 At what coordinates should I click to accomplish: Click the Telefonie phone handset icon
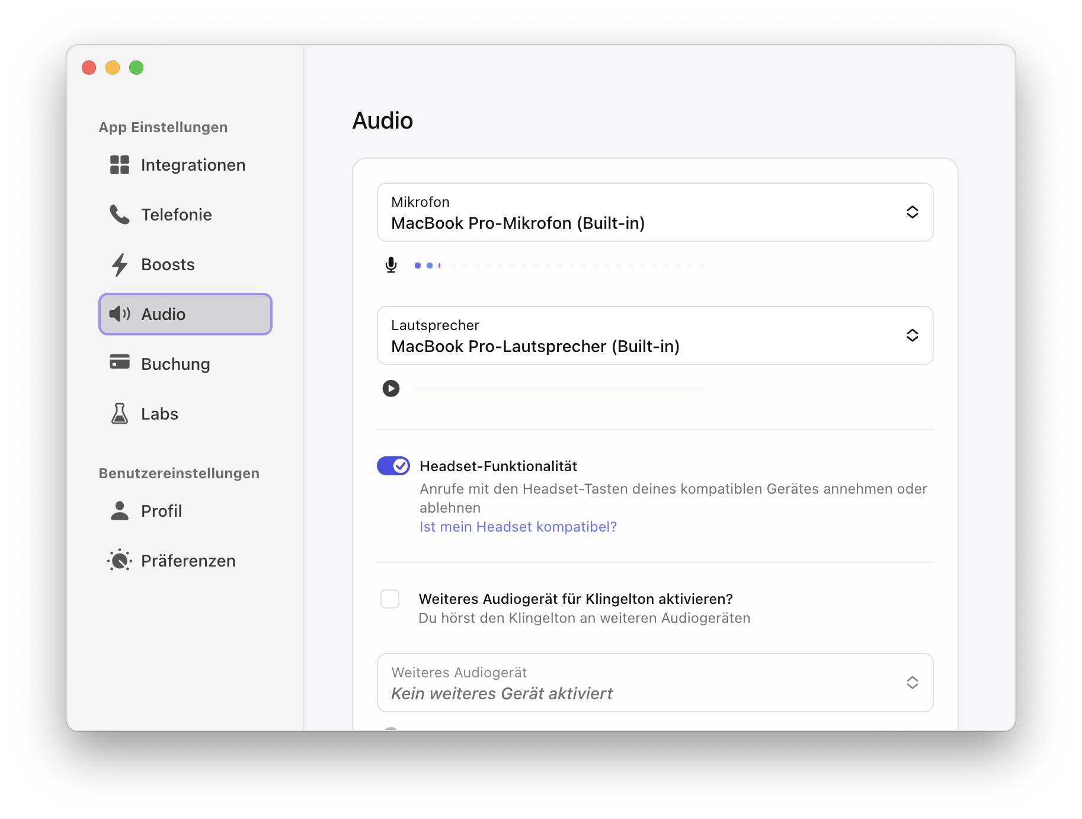(x=120, y=215)
